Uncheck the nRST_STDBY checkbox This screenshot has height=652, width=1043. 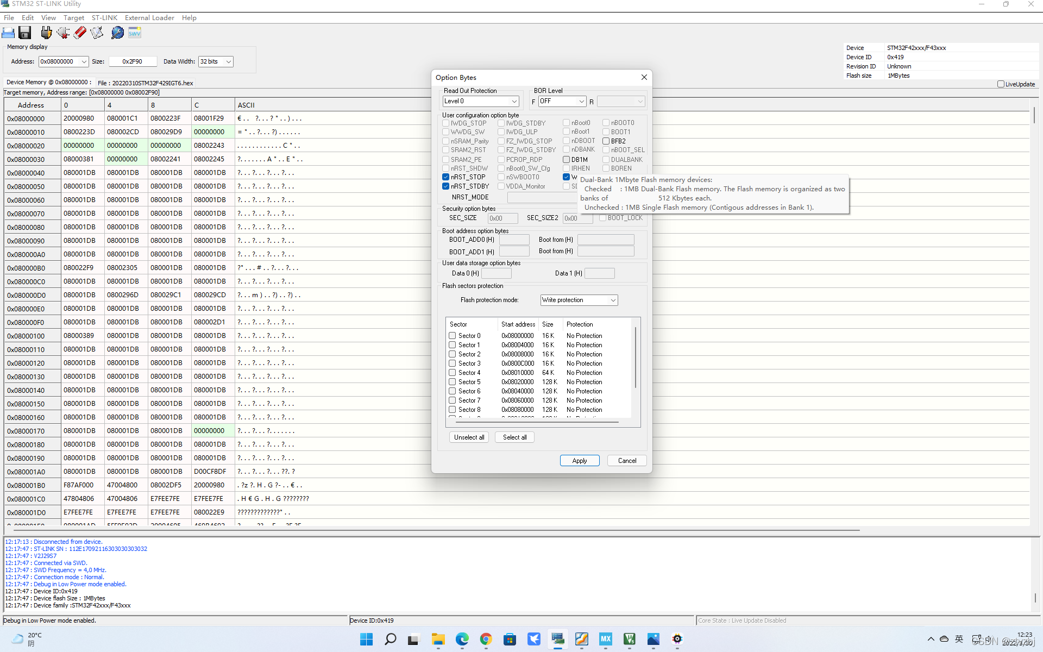click(445, 186)
